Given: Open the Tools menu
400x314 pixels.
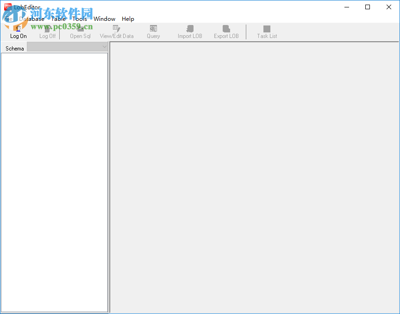Looking at the screenshot, I should coord(79,19).
